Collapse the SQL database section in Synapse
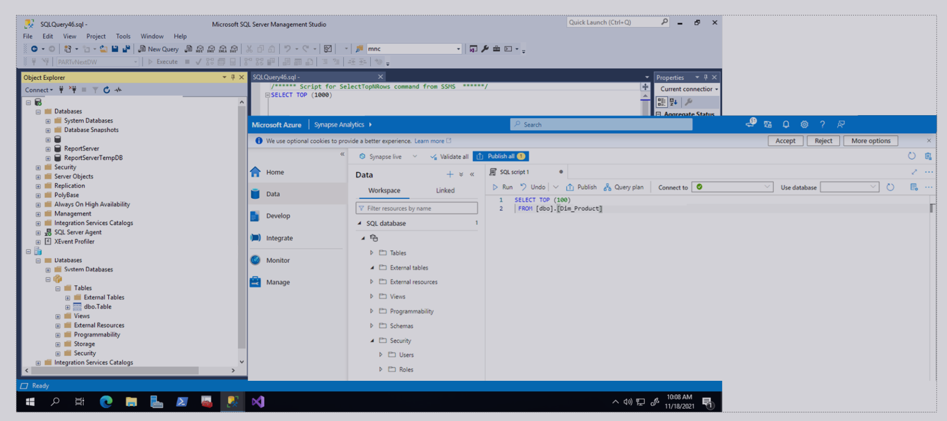Viewport: 947px width, 421px height. [359, 223]
